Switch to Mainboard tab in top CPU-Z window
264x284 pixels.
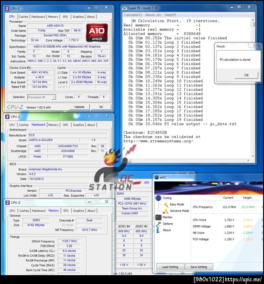coord(38,17)
